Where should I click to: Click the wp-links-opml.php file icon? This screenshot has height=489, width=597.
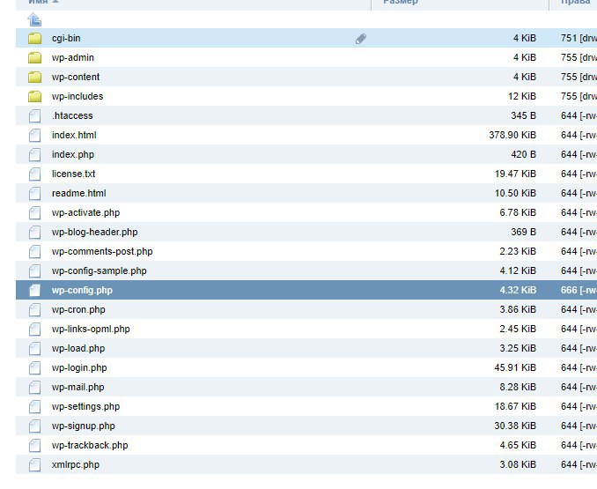34,329
